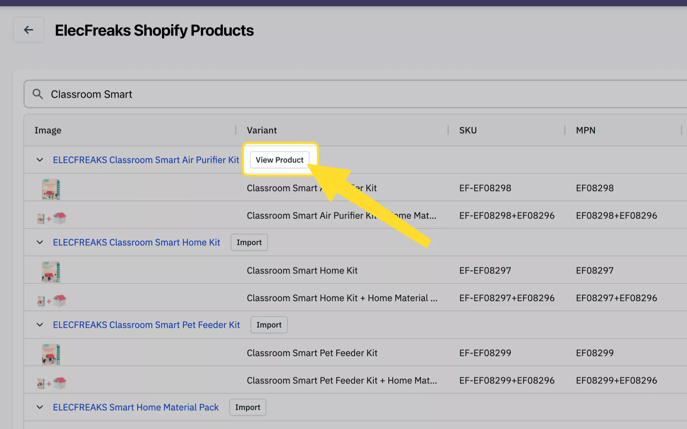Focus the Classroom Smart search field
The width and height of the screenshot is (687, 429).
point(355,94)
